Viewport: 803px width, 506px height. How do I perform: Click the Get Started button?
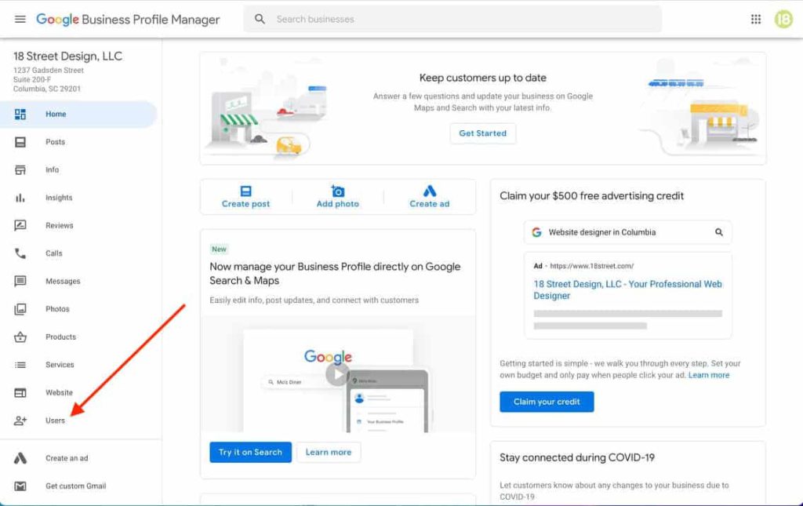click(483, 133)
